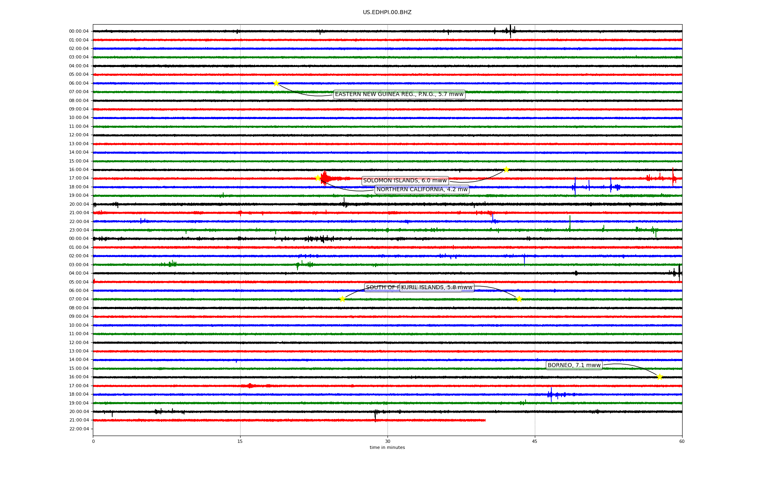Click the NORTHERN CALIFORNIA, 4.2 mw label

(x=422, y=190)
